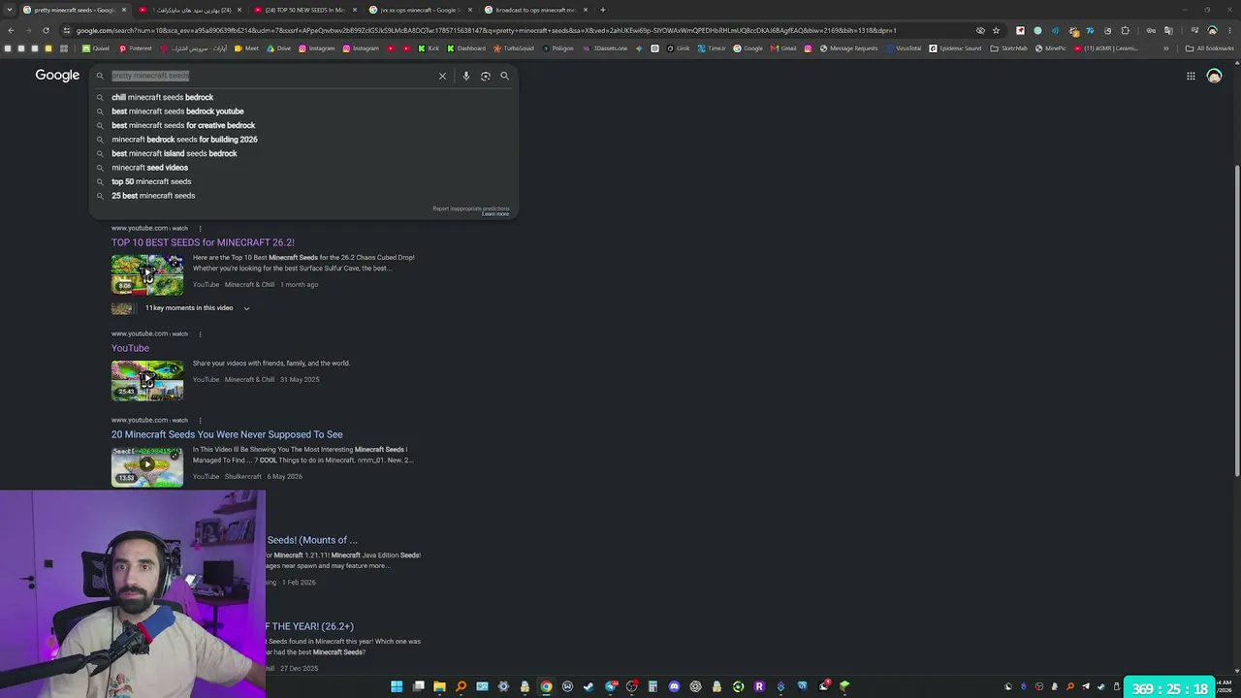Clear the Google search box text
The height and width of the screenshot is (698, 1241).
click(x=442, y=76)
